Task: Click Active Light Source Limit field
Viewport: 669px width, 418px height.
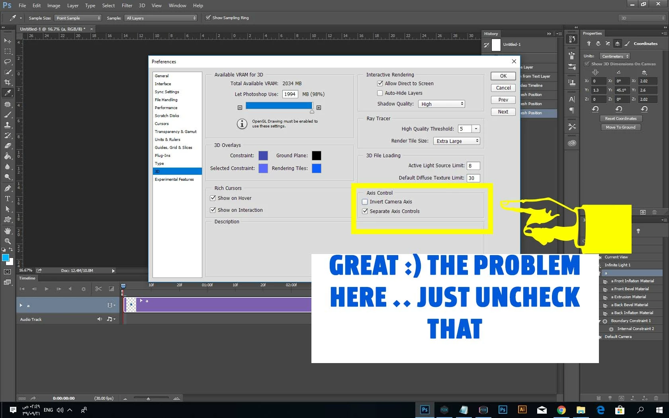Action: (x=473, y=166)
